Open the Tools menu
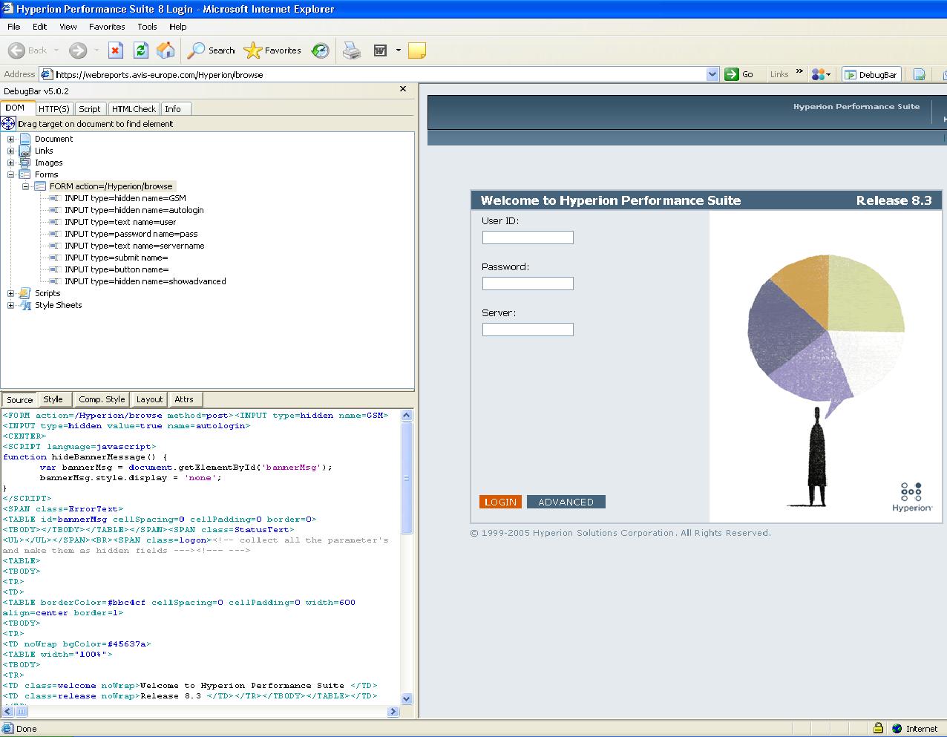 tap(147, 27)
